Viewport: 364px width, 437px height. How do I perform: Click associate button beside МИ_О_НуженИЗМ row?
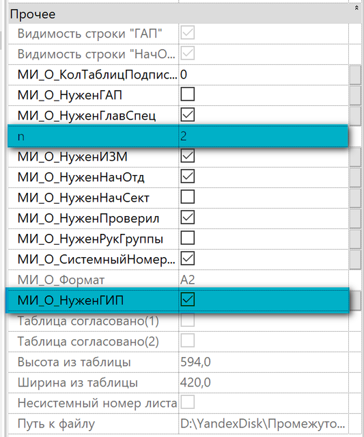click(355, 157)
